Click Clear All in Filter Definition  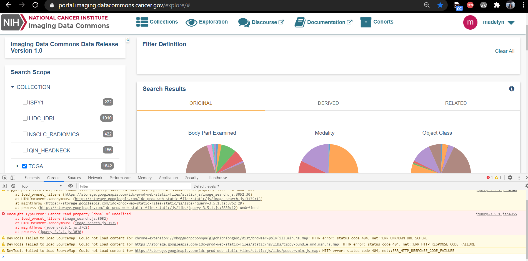tap(504, 51)
